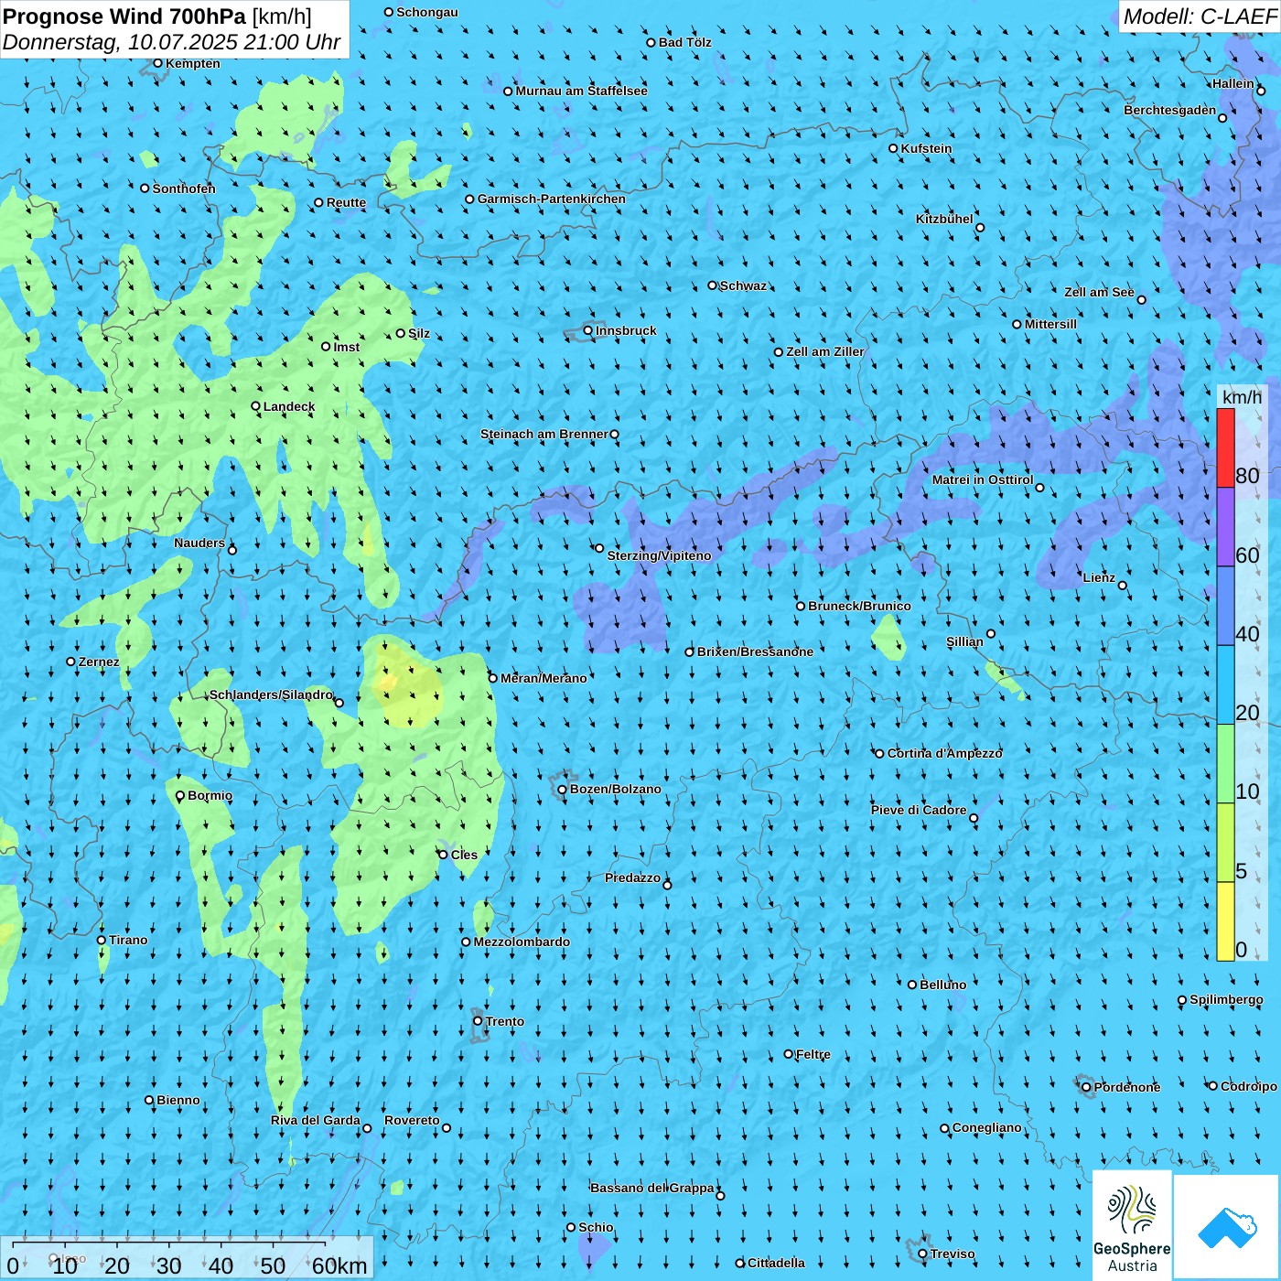The height and width of the screenshot is (1281, 1281).
Task: Click the Kufstein label
Action: (x=926, y=148)
